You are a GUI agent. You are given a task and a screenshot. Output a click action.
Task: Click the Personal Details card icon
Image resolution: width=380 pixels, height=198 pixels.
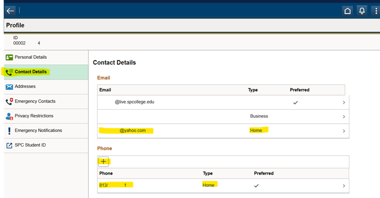coord(9,57)
